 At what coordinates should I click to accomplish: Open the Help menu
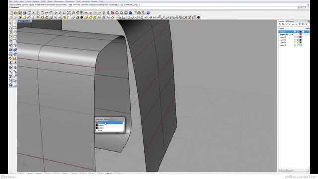(x=101, y=1)
